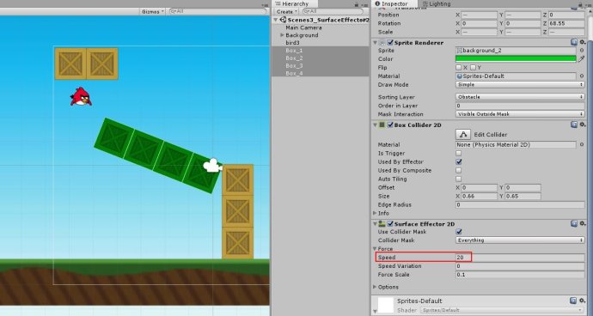Enable the Is Trigger checkbox

[x=458, y=153]
